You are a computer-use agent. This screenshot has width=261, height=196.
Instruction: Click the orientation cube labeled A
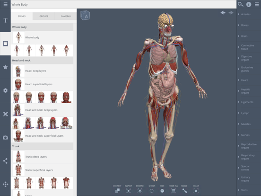pyautogui.click(x=85, y=15)
